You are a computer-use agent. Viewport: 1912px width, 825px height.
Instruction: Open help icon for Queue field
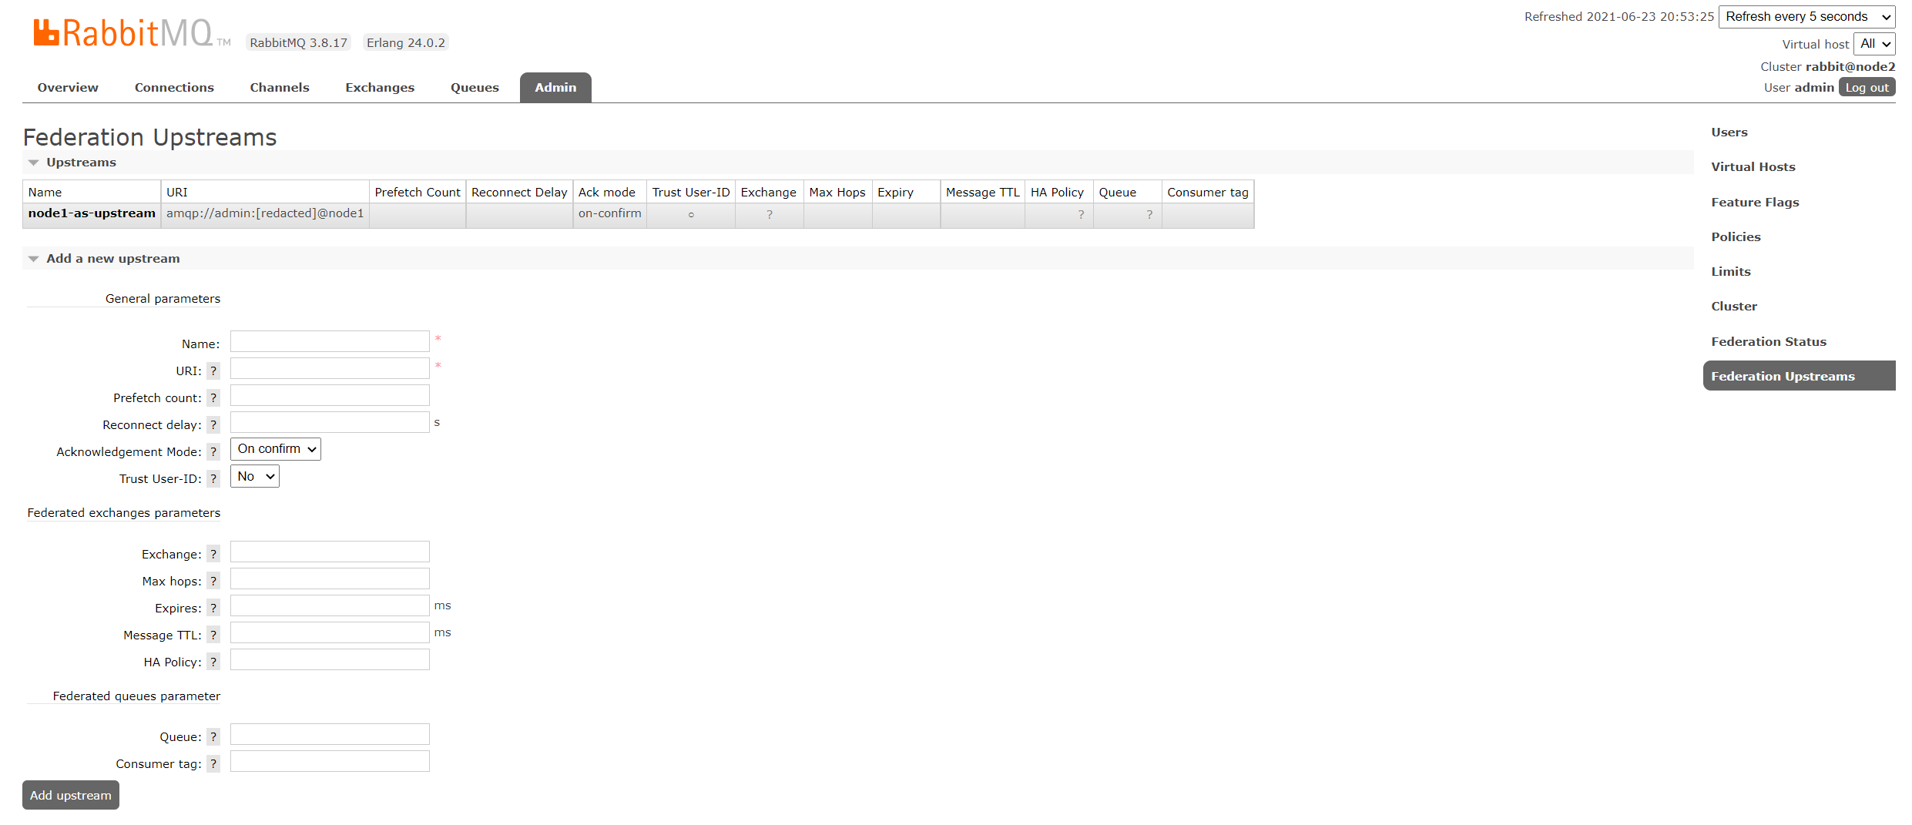pos(213,736)
